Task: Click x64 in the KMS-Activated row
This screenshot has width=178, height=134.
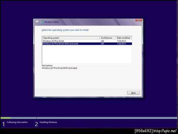Action: tap(102, 44)
